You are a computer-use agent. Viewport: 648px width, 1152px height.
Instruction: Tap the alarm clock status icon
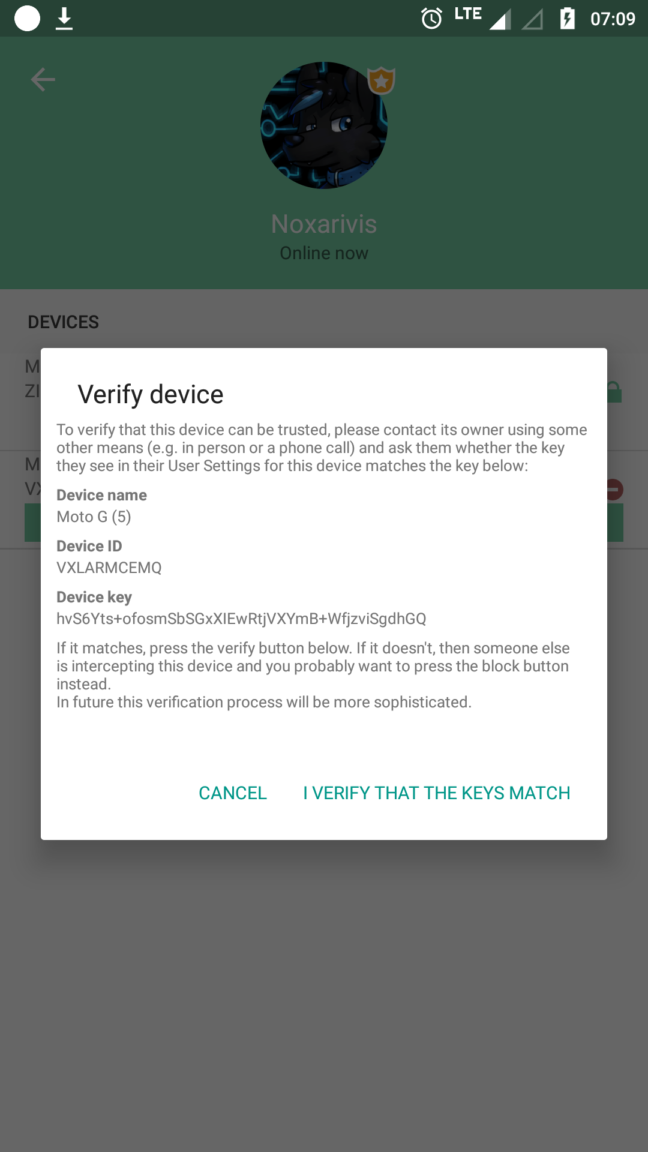pos(431,19)
